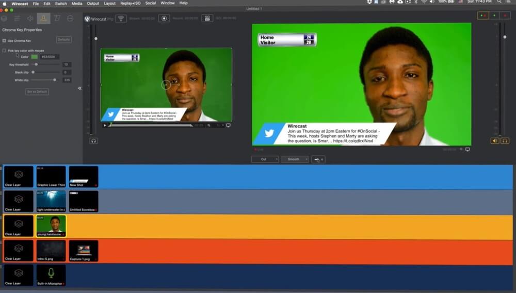Click the preview monitor output icon
Image resolution: width=516 pixels, height=293 pixels.
[228, 125]
